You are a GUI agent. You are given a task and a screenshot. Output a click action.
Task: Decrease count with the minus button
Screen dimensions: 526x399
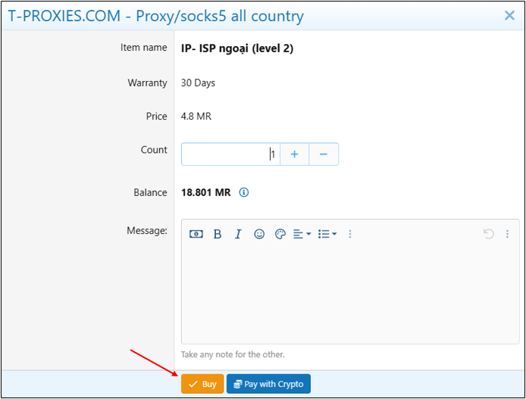(324, 154)
